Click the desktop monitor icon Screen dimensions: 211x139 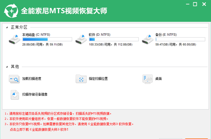(x=147, y=79)
